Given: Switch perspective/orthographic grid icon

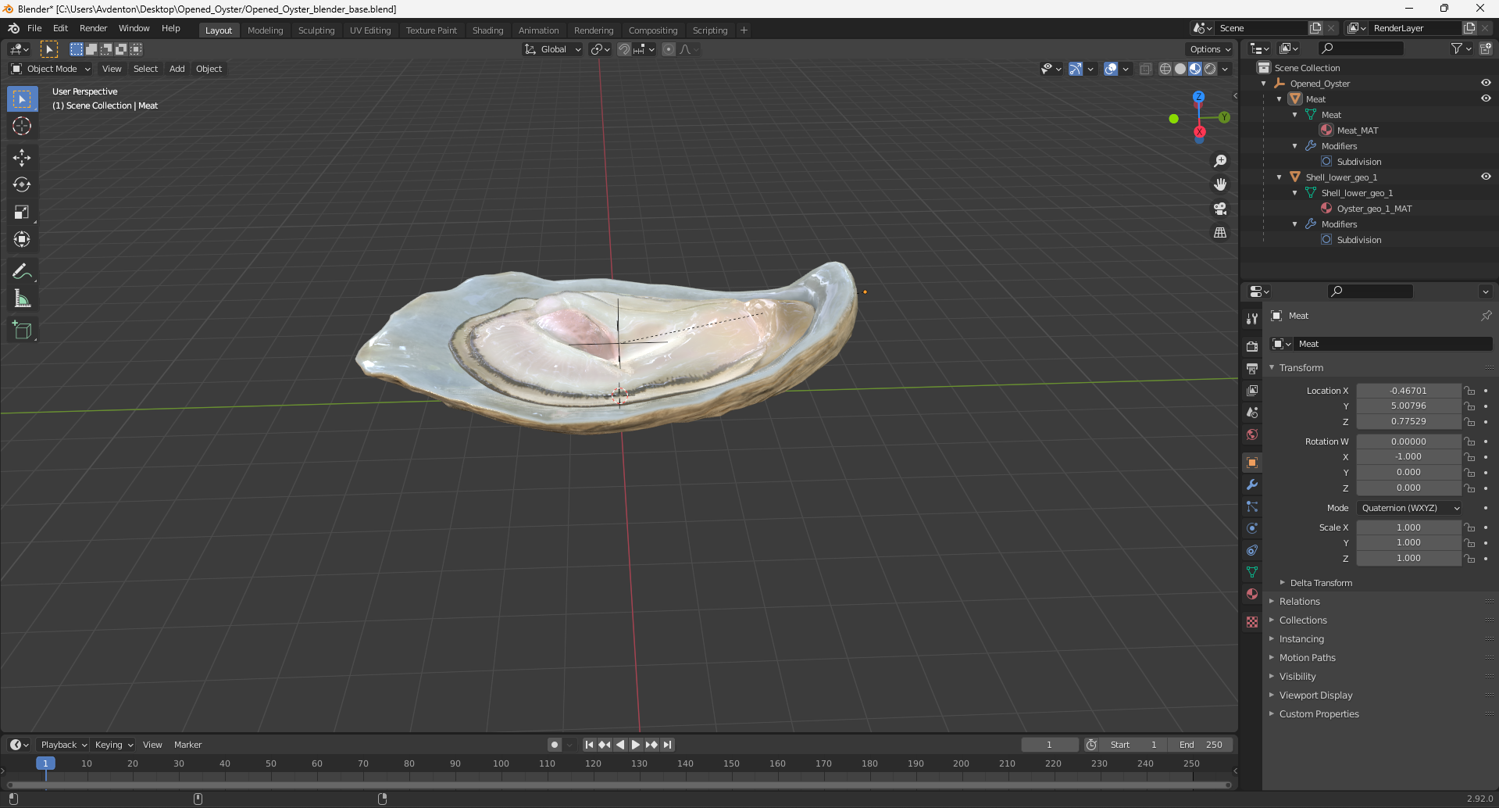Looking at the screenshot, I should 1220,233.
